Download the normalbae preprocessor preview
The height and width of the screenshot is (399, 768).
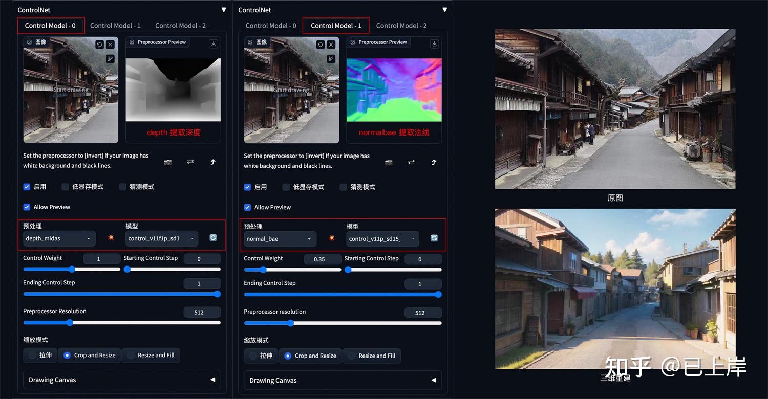point(434,43)
